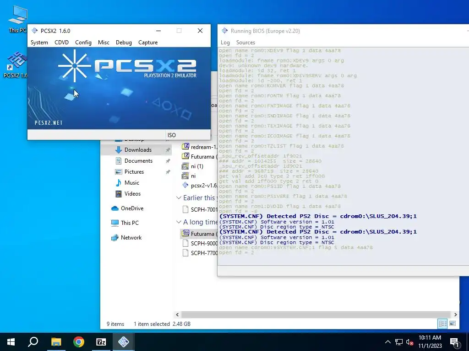Collapse the 'Earlier this' group
Screen dimensions: 469x351
click(x=179, y=197)
